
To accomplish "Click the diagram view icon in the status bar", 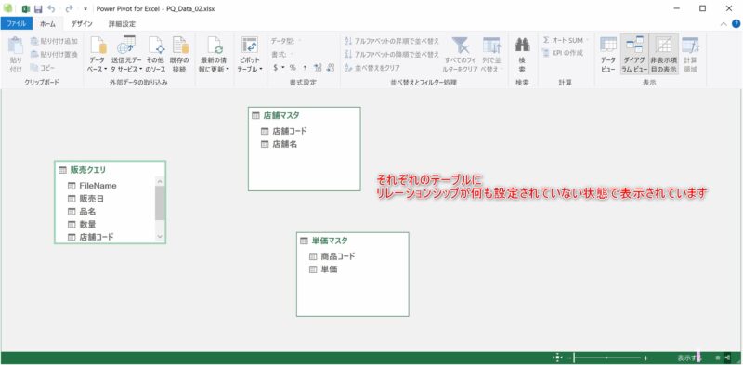I will point(727,358).
